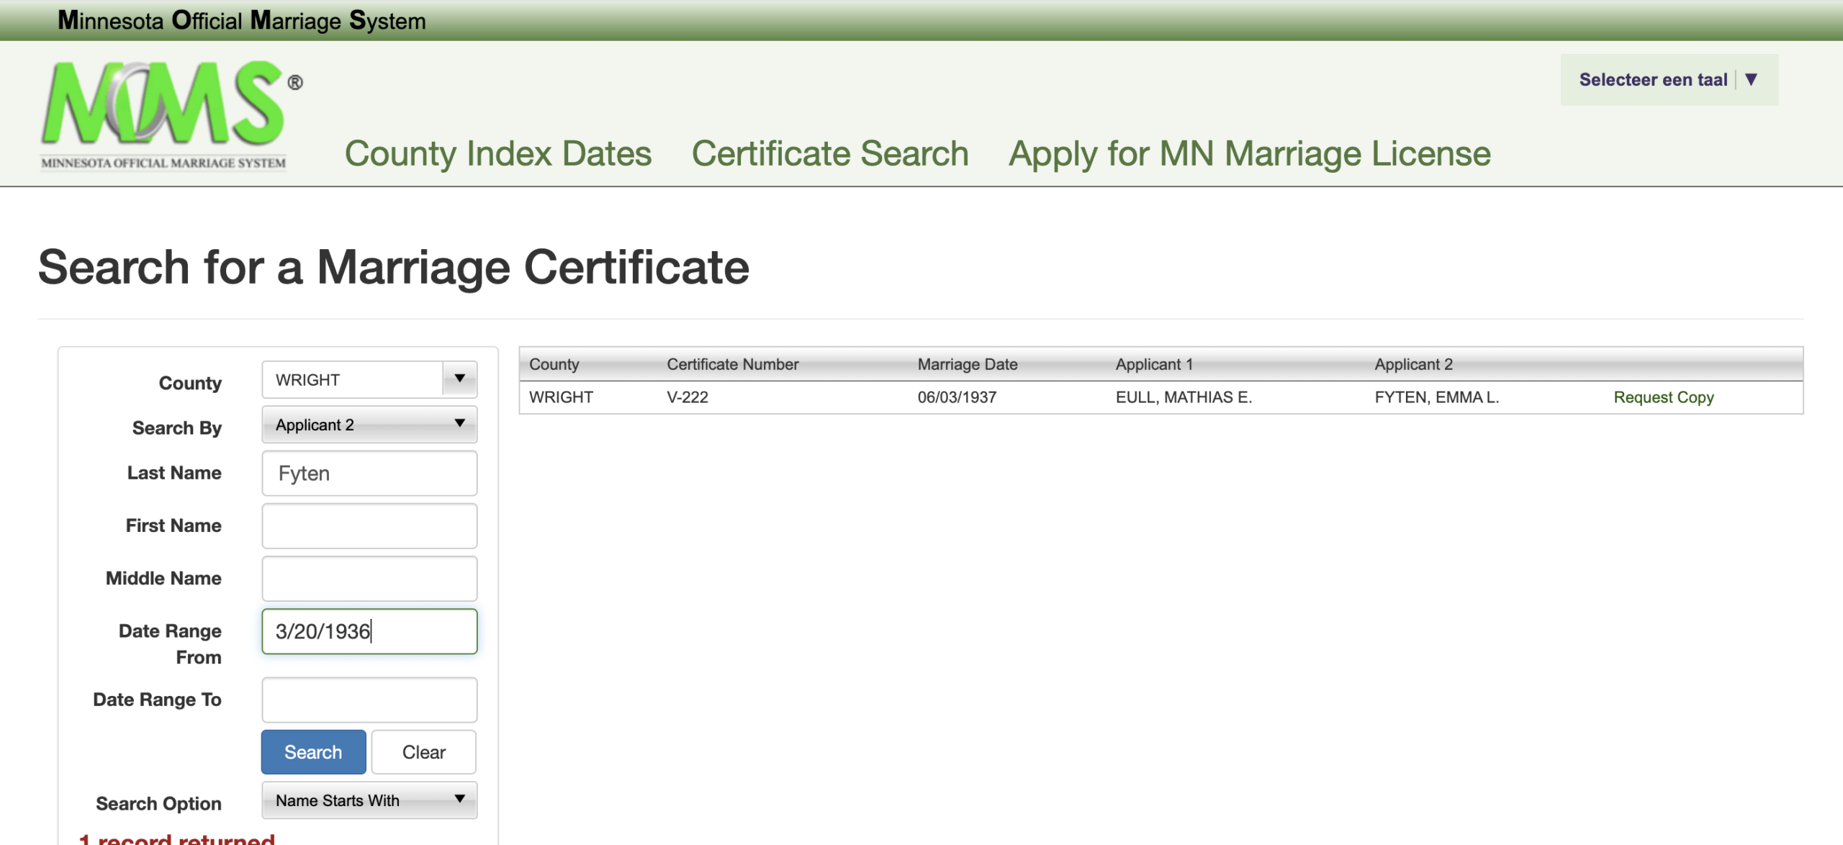The image size is (1843, 845).
Task: Click the Certificate Number column header
Action: click(732, 364)
